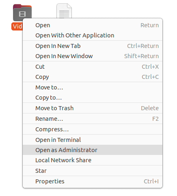Select Move to Trash
The width and height of the screenshot is (177, 196).
click(x=93, y=108)
